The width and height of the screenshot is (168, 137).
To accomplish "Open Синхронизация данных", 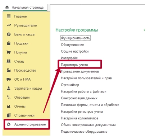I will [79, 98].
